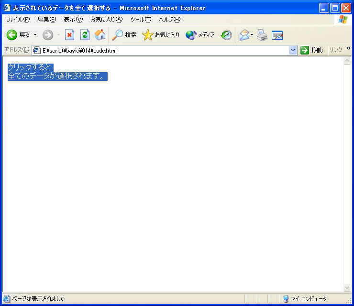Click the マイ コンピュータ zone indicator
354x306 pixels.
[305, 299]
